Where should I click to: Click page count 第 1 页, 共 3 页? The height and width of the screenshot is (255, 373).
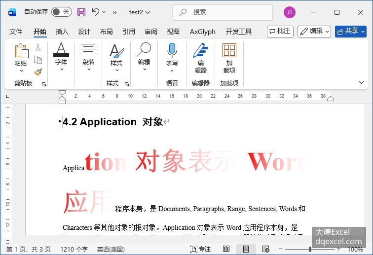tap(29, 249)
